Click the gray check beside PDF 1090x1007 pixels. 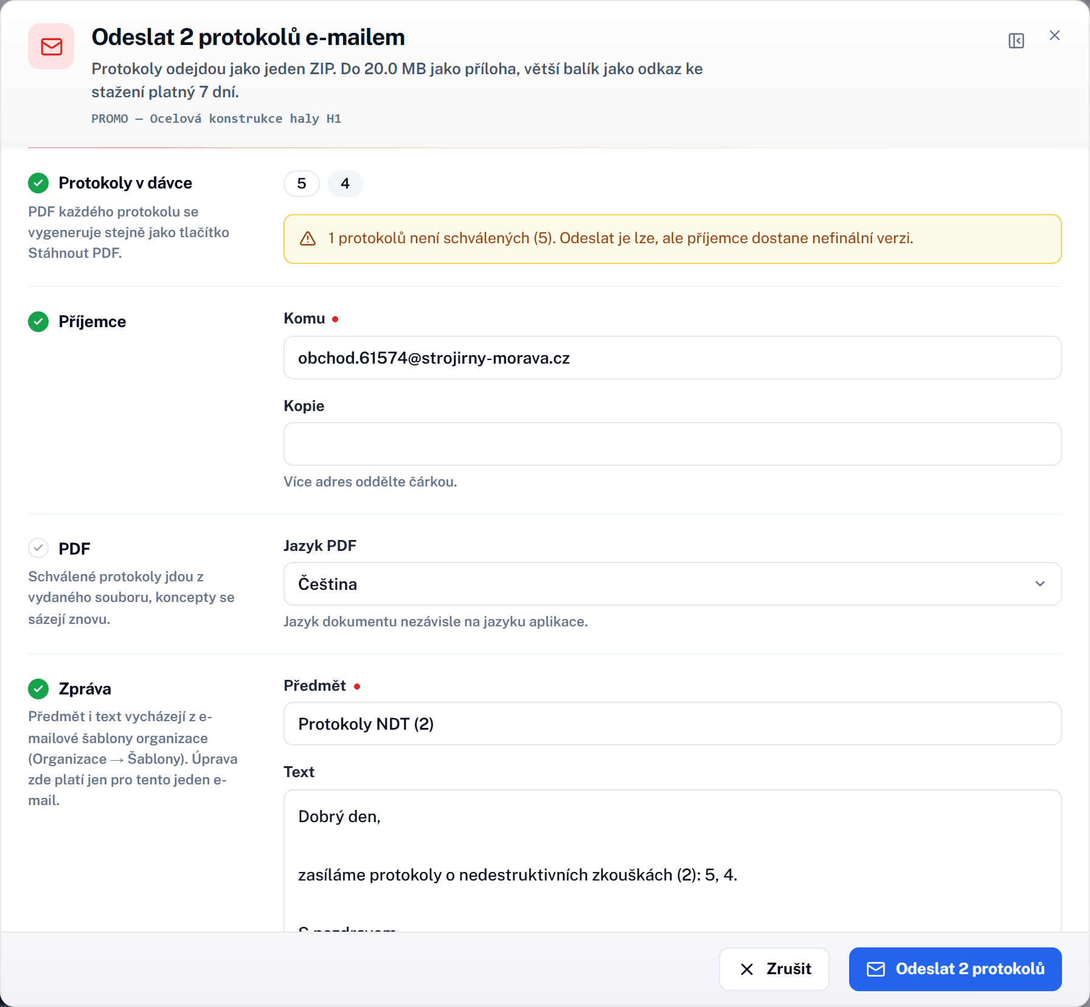point(38,548)
